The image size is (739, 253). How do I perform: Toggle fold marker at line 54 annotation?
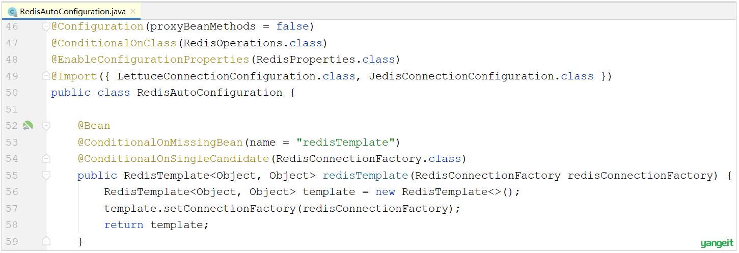click(x=46, y=159)
